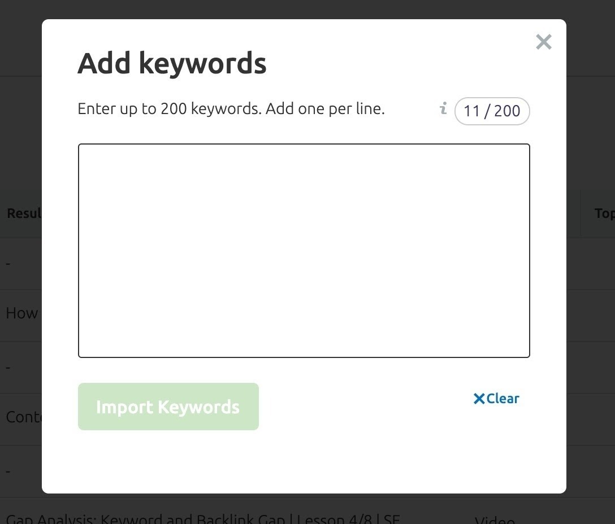Select the background row starting with How

coord(21,313)
